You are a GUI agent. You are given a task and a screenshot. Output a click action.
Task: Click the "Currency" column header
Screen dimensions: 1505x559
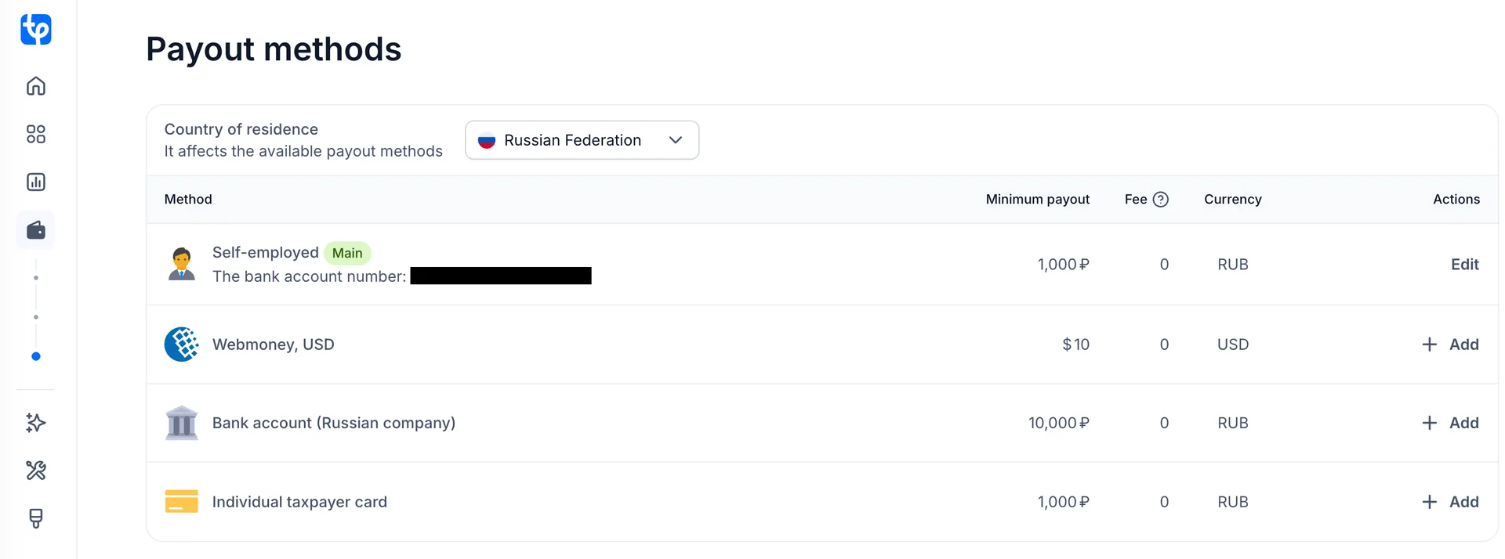point(1233,200)
